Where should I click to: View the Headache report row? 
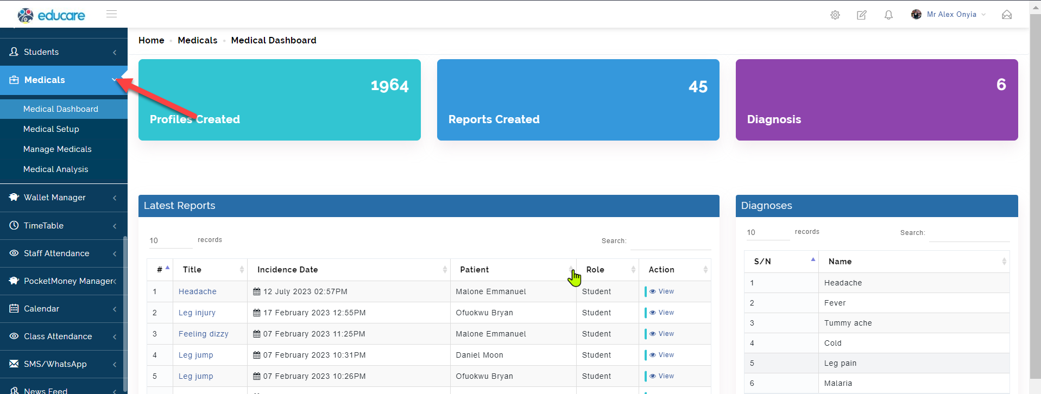[661, 291]
